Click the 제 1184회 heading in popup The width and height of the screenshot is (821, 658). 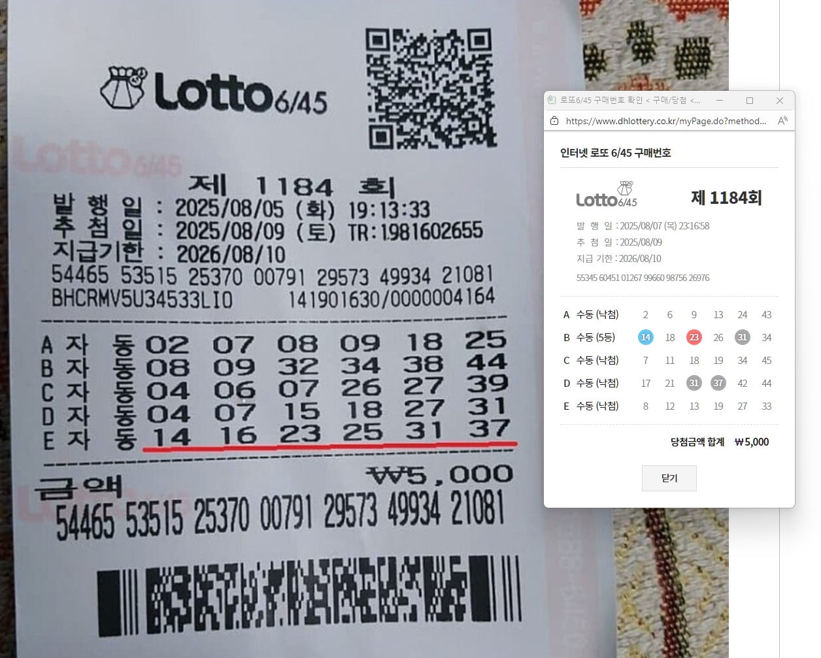(726, 197)
